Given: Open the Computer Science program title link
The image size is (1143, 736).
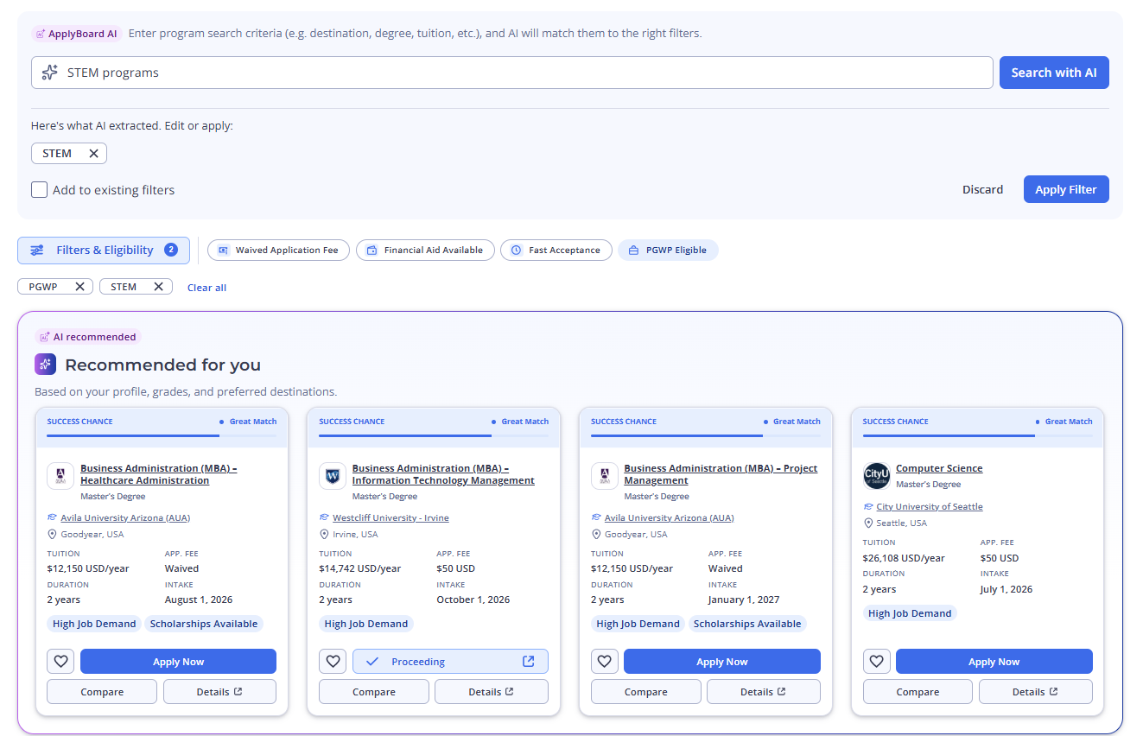Looking at the screenshot, I should [x=939, y=468].
